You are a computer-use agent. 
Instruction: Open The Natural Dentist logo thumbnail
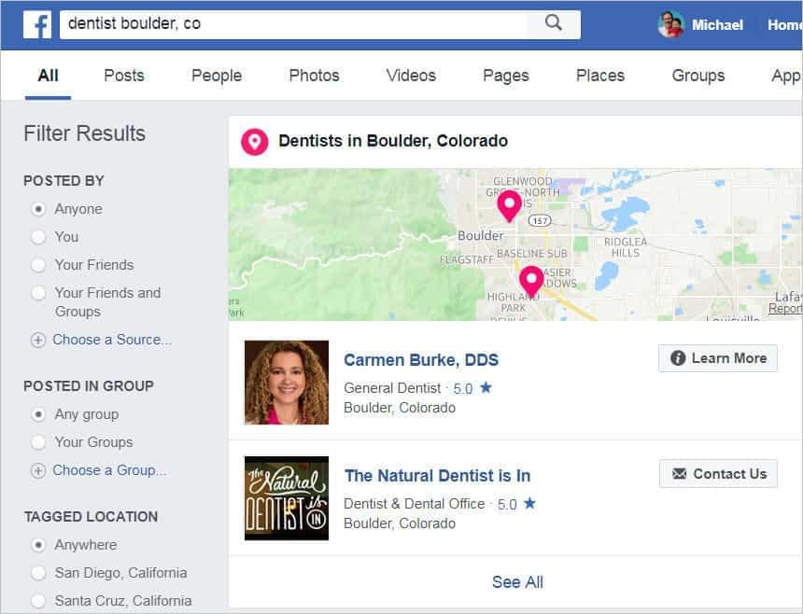[x=287, y=498]
